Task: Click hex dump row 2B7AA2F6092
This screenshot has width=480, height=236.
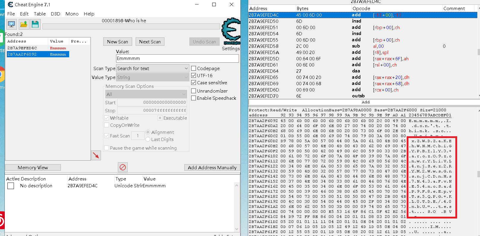Action: coord(350,121)
